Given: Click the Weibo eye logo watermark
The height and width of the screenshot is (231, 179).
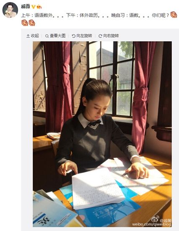Looking at the screenshot, I should click(x=156, y=219).
